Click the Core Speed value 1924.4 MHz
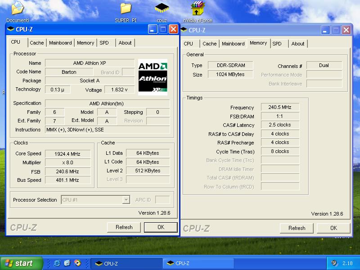The height and width of the screenshot is (270, 360). coord(68,153)
